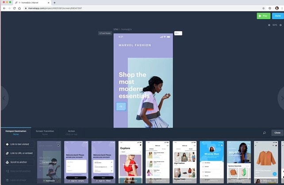Select the Layer an image option

(x=19, y=180)
